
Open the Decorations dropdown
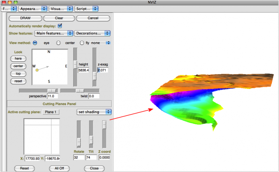[92, 33]
